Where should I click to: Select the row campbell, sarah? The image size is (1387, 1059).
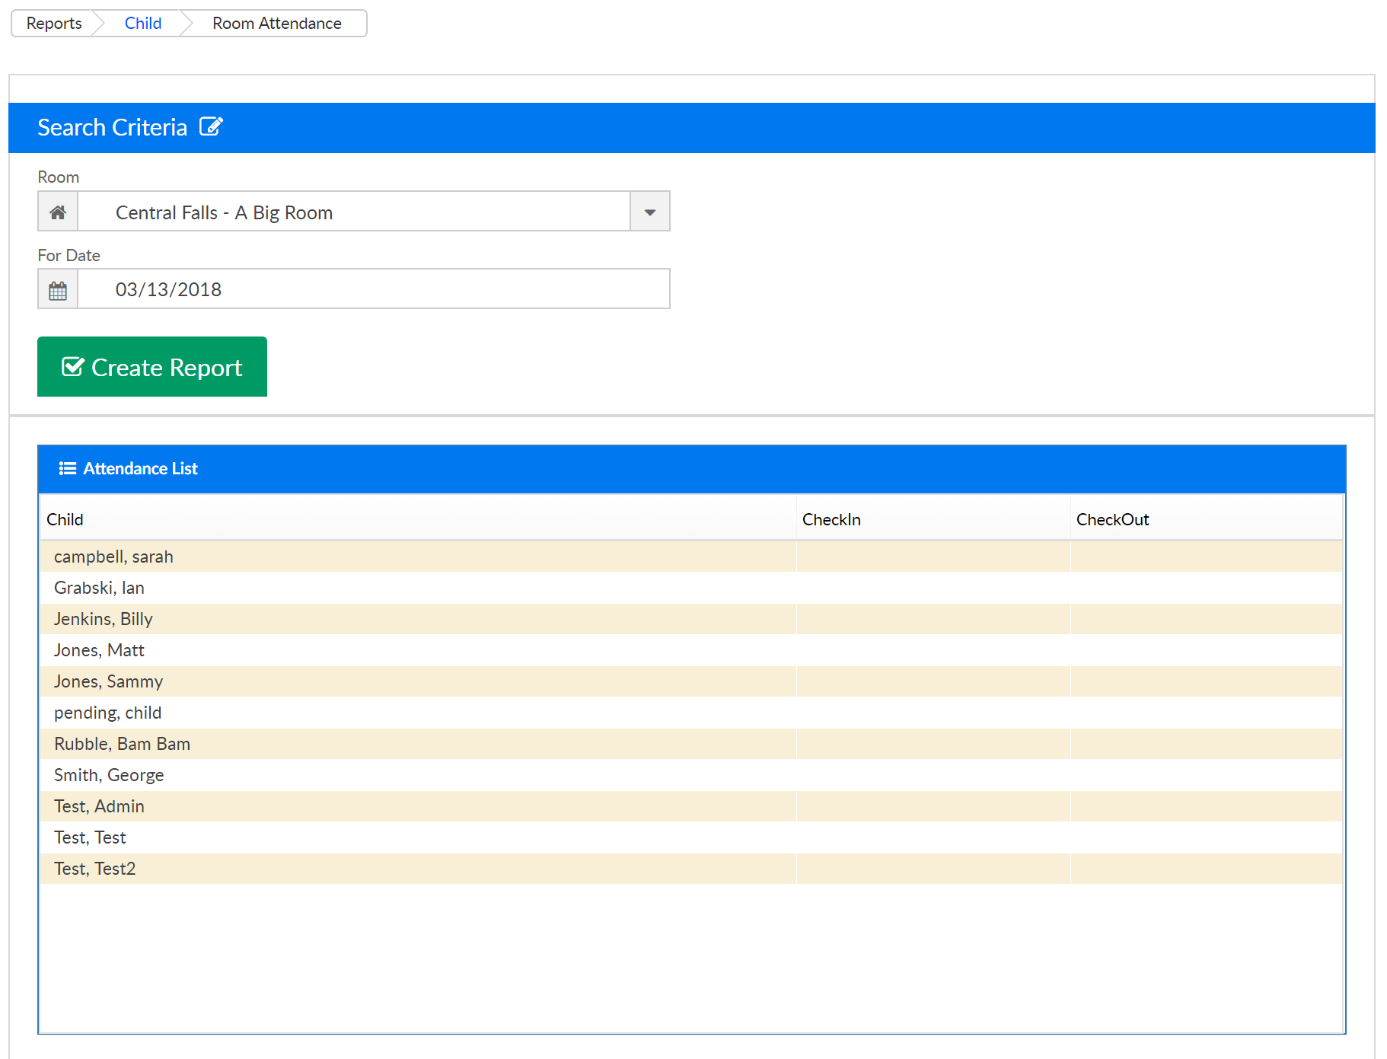[691, 557]
